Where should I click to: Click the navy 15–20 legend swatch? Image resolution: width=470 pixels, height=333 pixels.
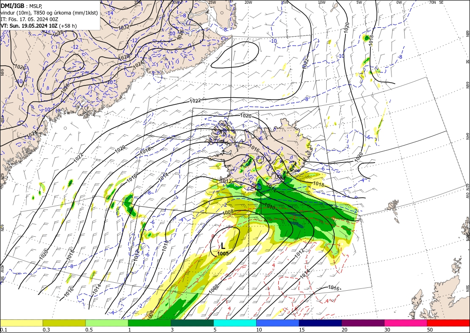tap(320, 323)
